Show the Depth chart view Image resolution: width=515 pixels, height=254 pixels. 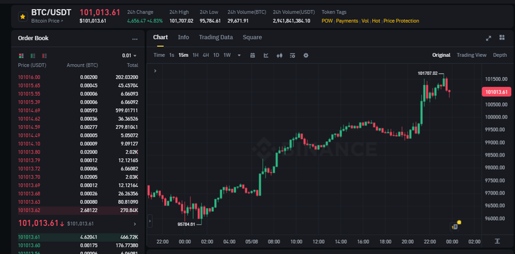click(500, 55)
